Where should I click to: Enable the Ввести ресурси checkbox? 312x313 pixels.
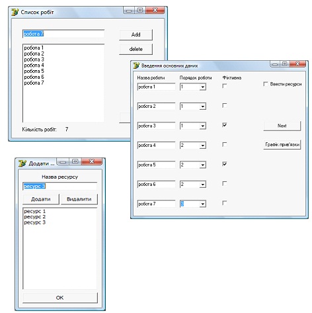pos(266,84)
